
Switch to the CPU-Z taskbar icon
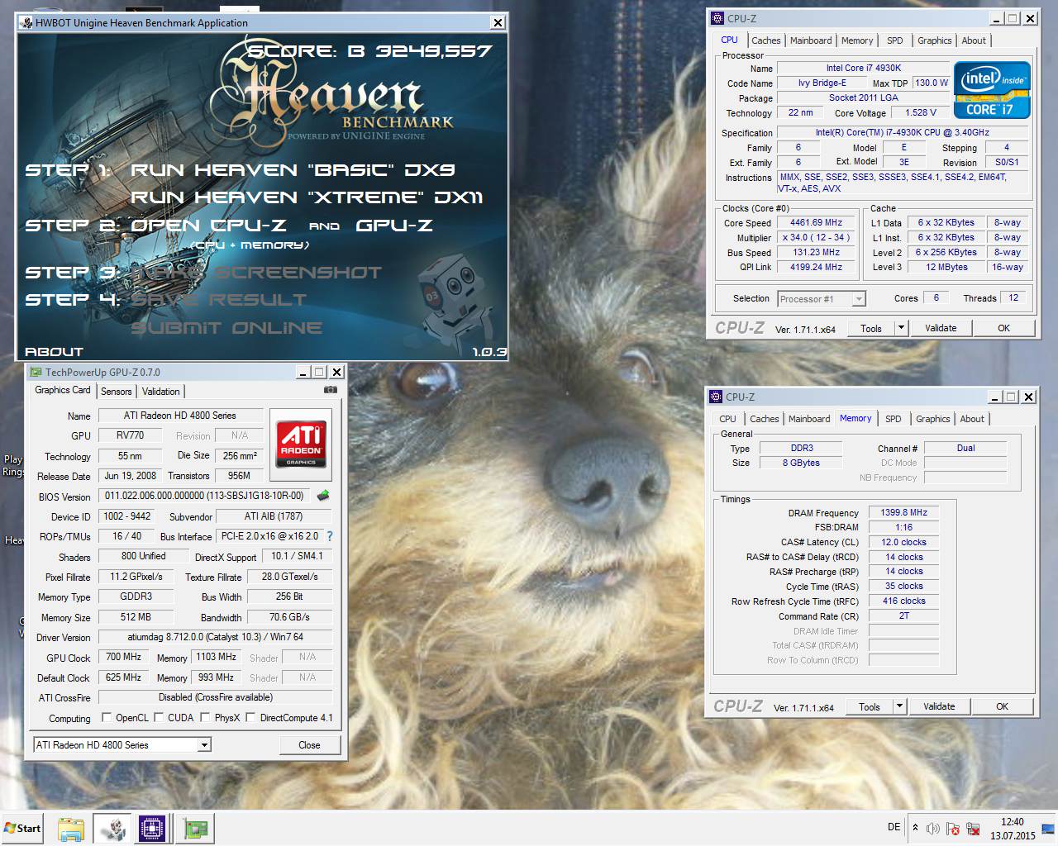click(153, 829)
